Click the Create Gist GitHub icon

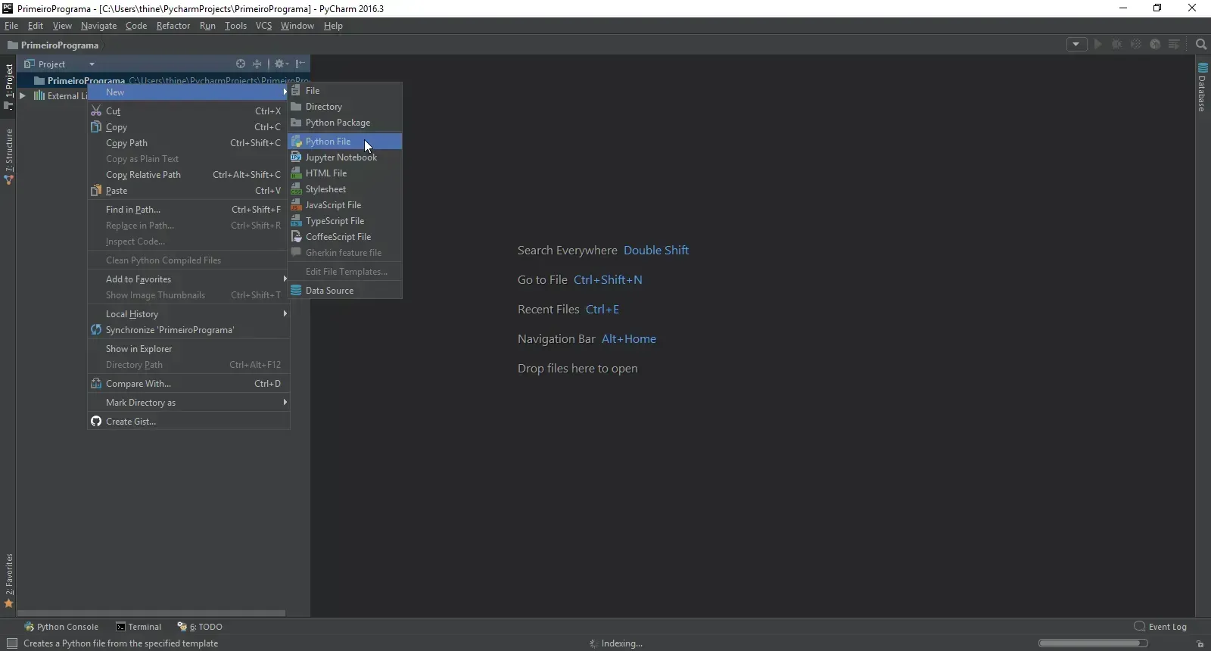pyautogui.click(x=96, y=422)
